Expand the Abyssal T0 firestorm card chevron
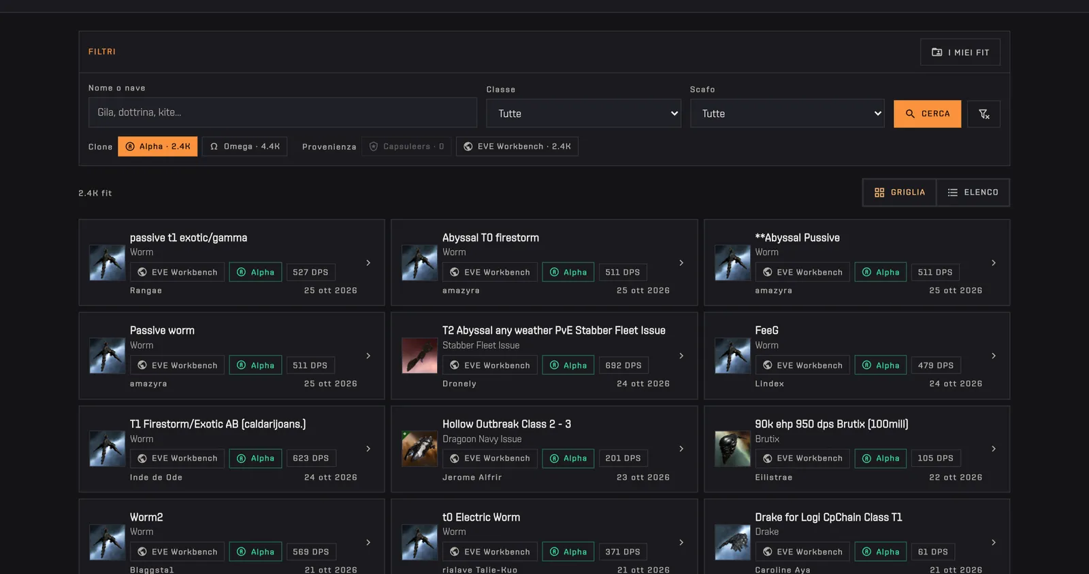Image resolution: width=1089 pixels, height=574 pixels. 681,263
